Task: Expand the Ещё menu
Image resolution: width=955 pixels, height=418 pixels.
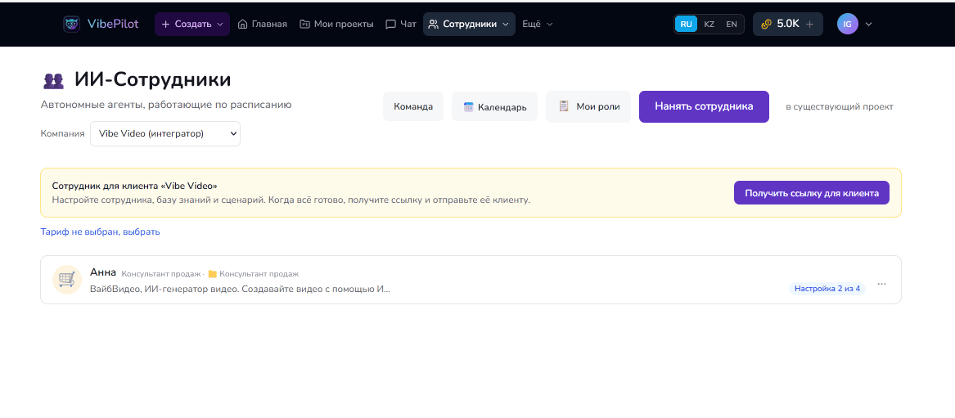Action: (537, 25)
